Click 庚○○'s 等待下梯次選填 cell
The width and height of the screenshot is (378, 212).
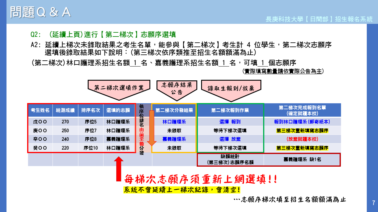pyautogui.click(x=230, y=130)
